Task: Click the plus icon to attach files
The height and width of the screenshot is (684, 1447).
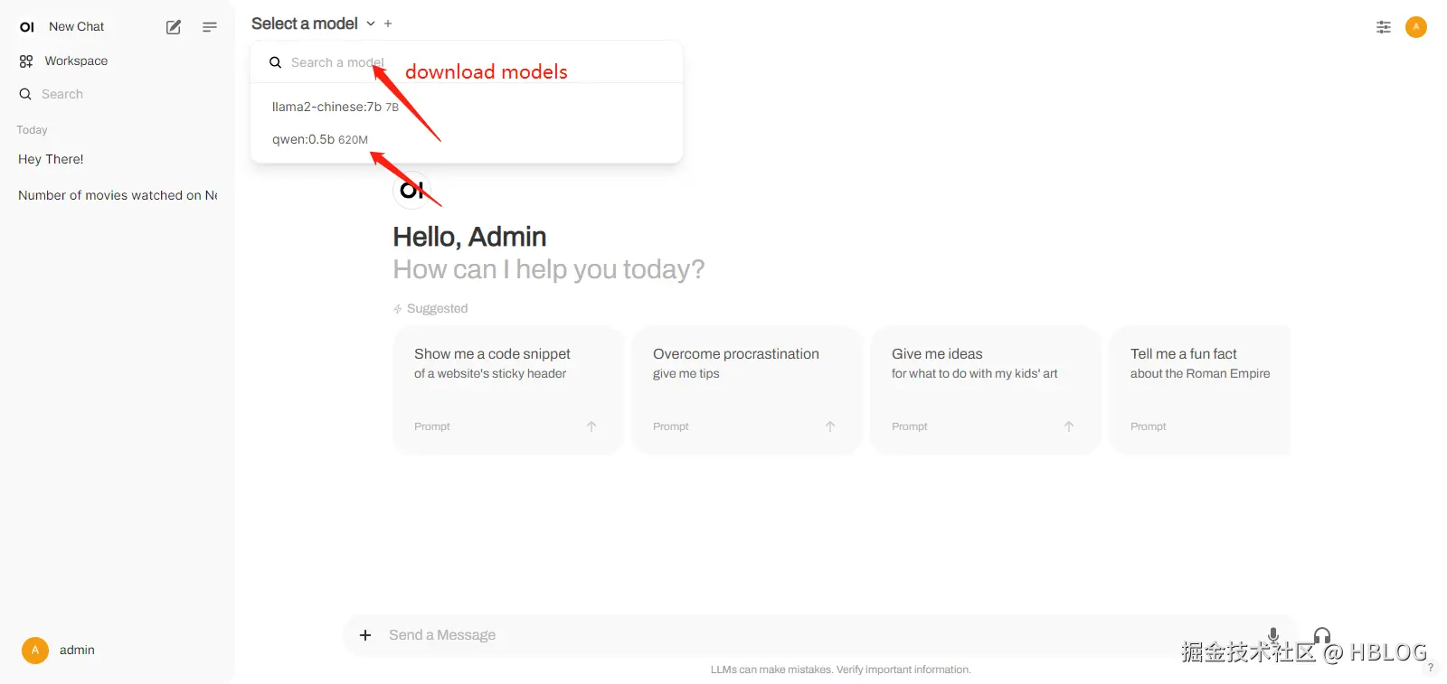Action: tap(365, 635)
